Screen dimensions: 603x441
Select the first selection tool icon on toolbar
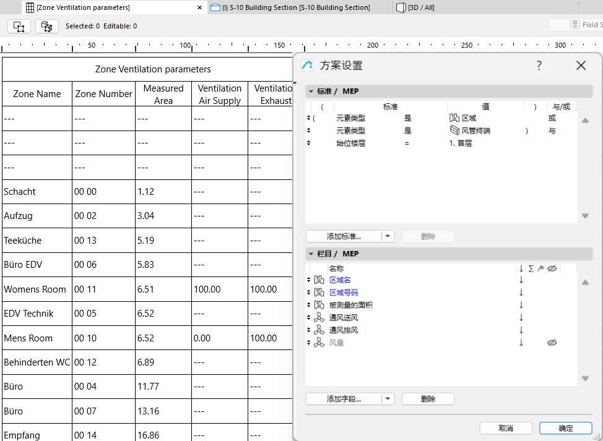point(19,27)
